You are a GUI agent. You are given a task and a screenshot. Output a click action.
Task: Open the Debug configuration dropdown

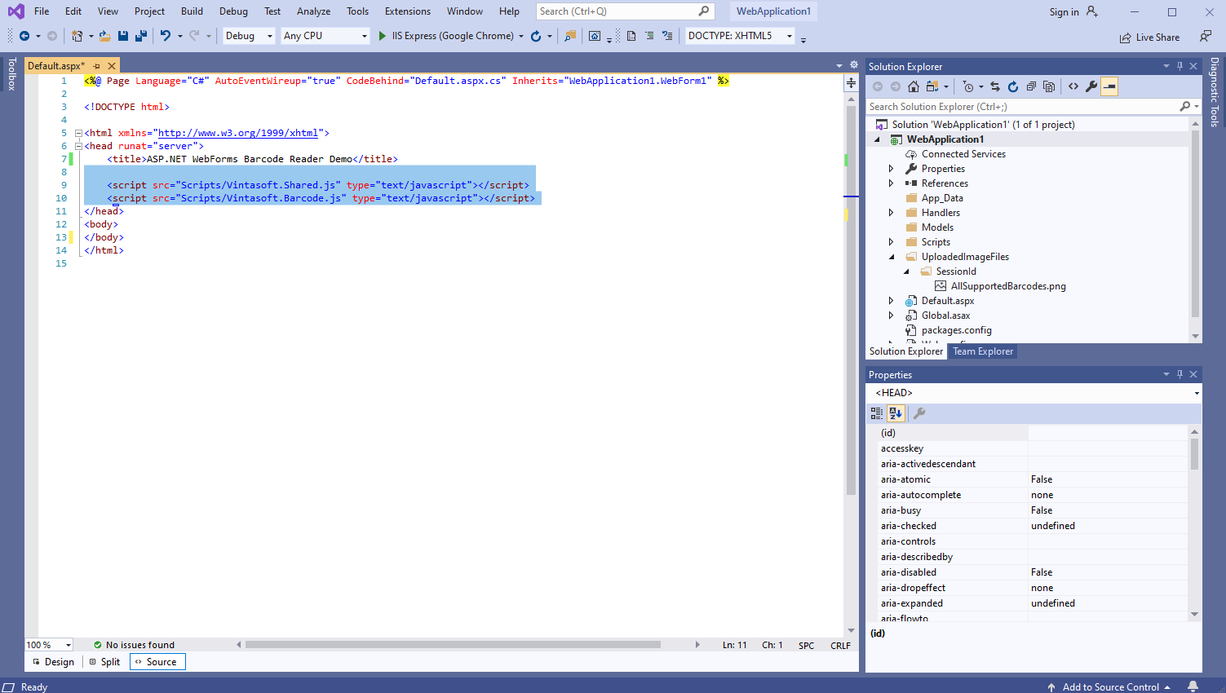click(x=249, y=36)
